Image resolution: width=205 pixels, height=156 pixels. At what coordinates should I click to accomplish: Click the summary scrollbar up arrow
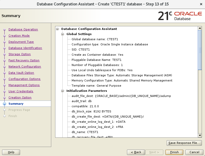pos(200,28)
